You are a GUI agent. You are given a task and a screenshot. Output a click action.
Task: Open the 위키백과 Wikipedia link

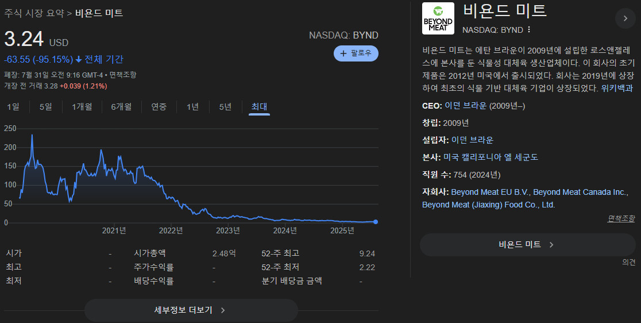[617, 89]
